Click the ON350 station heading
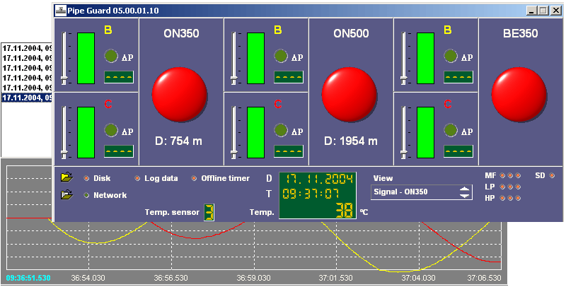Viewport: 566px width, 287px height. [181, 33]
